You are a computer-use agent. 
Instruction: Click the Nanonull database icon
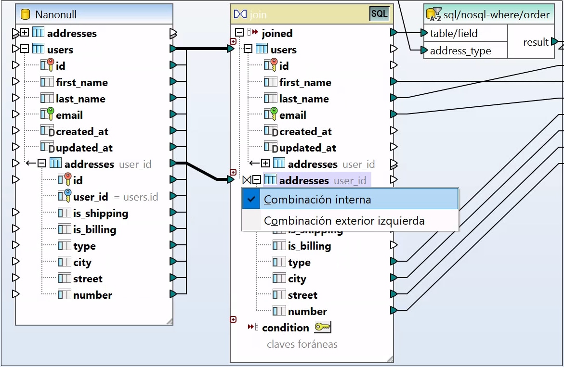click(x=26, y=14)
